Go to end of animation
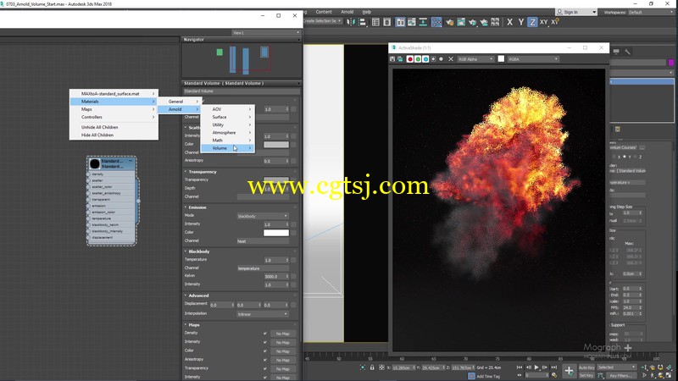This screenshot has height=381, width=678. 554,367
